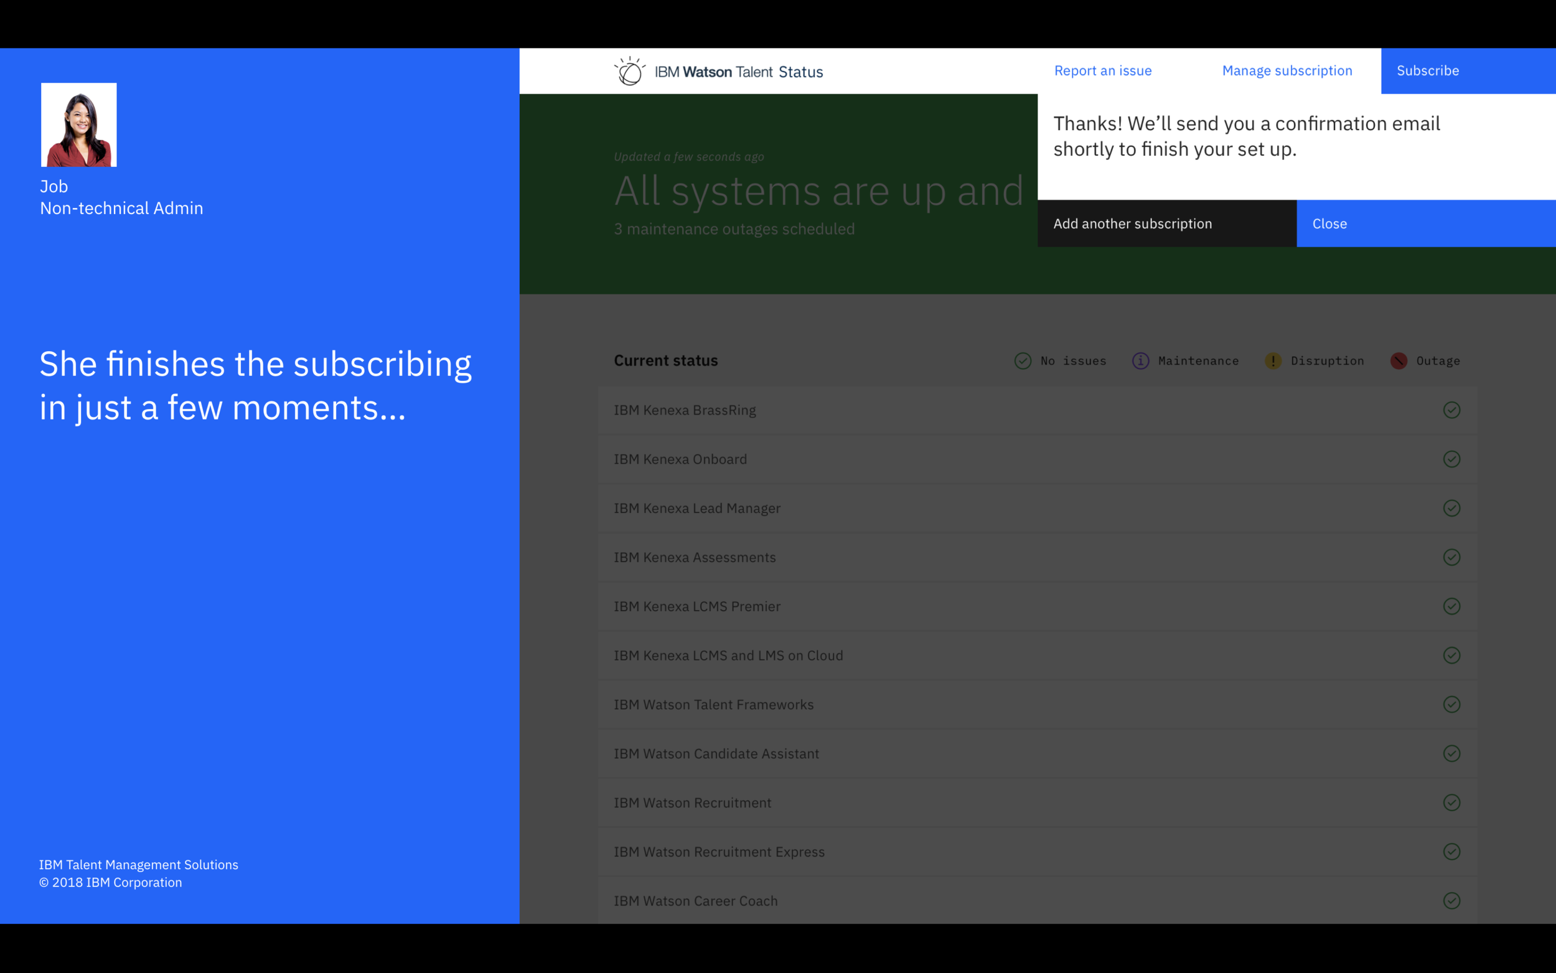Select IBM Kenexa LCMS and LMS on Cloud

click(1037, 655)
